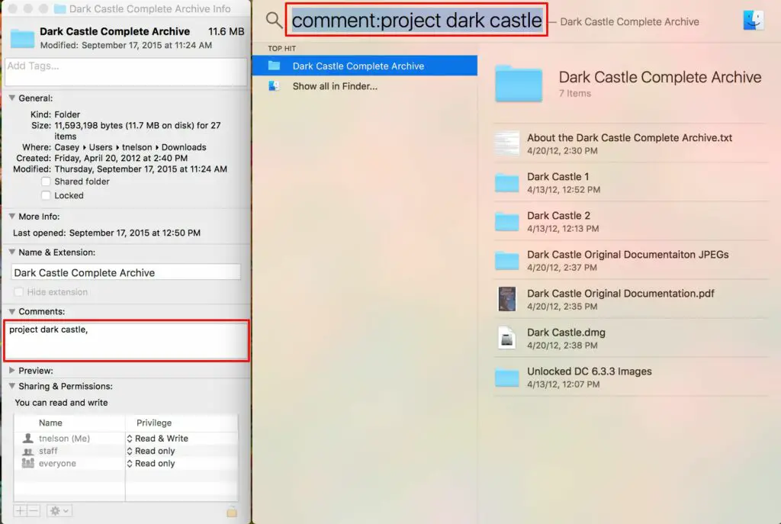Click the tnelson (Me) name in permissions
The image size is (781, 524).
(64, 439)
